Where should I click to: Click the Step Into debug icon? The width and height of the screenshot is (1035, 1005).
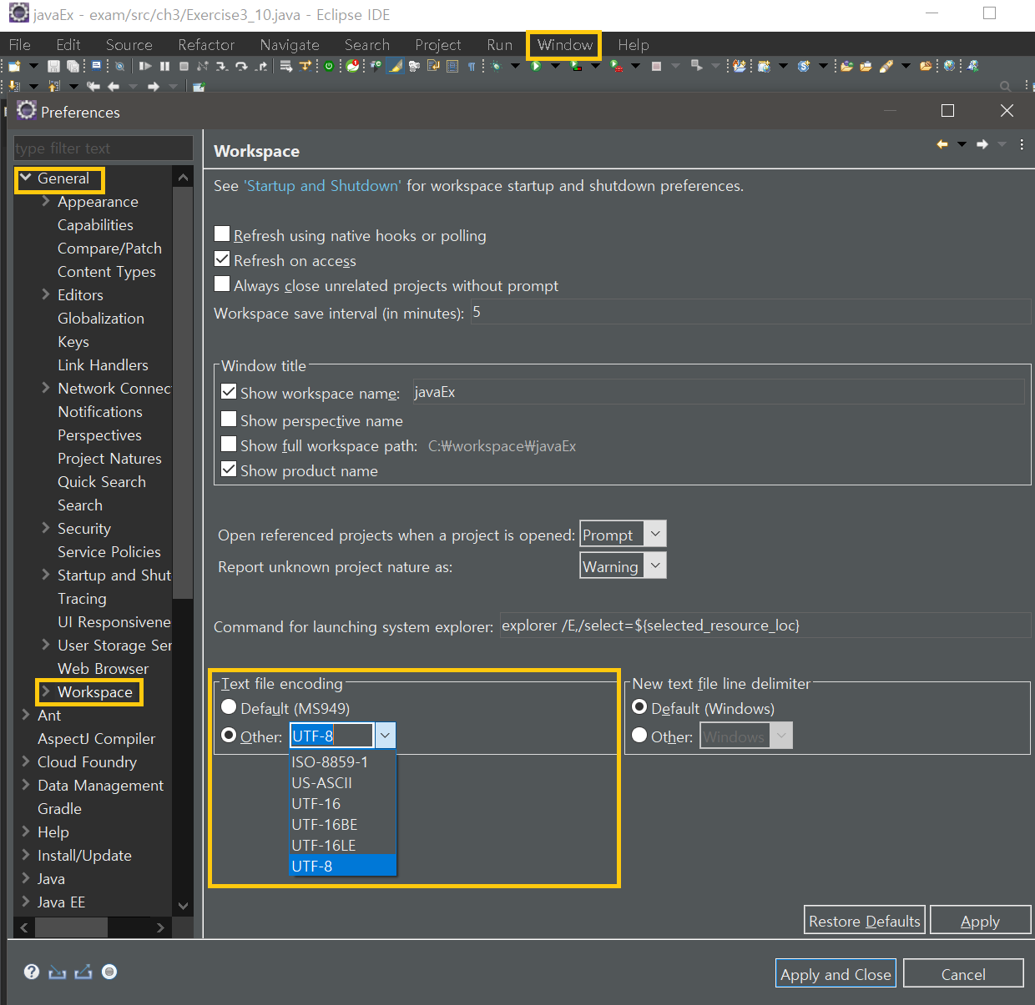(x=222, y=66)
